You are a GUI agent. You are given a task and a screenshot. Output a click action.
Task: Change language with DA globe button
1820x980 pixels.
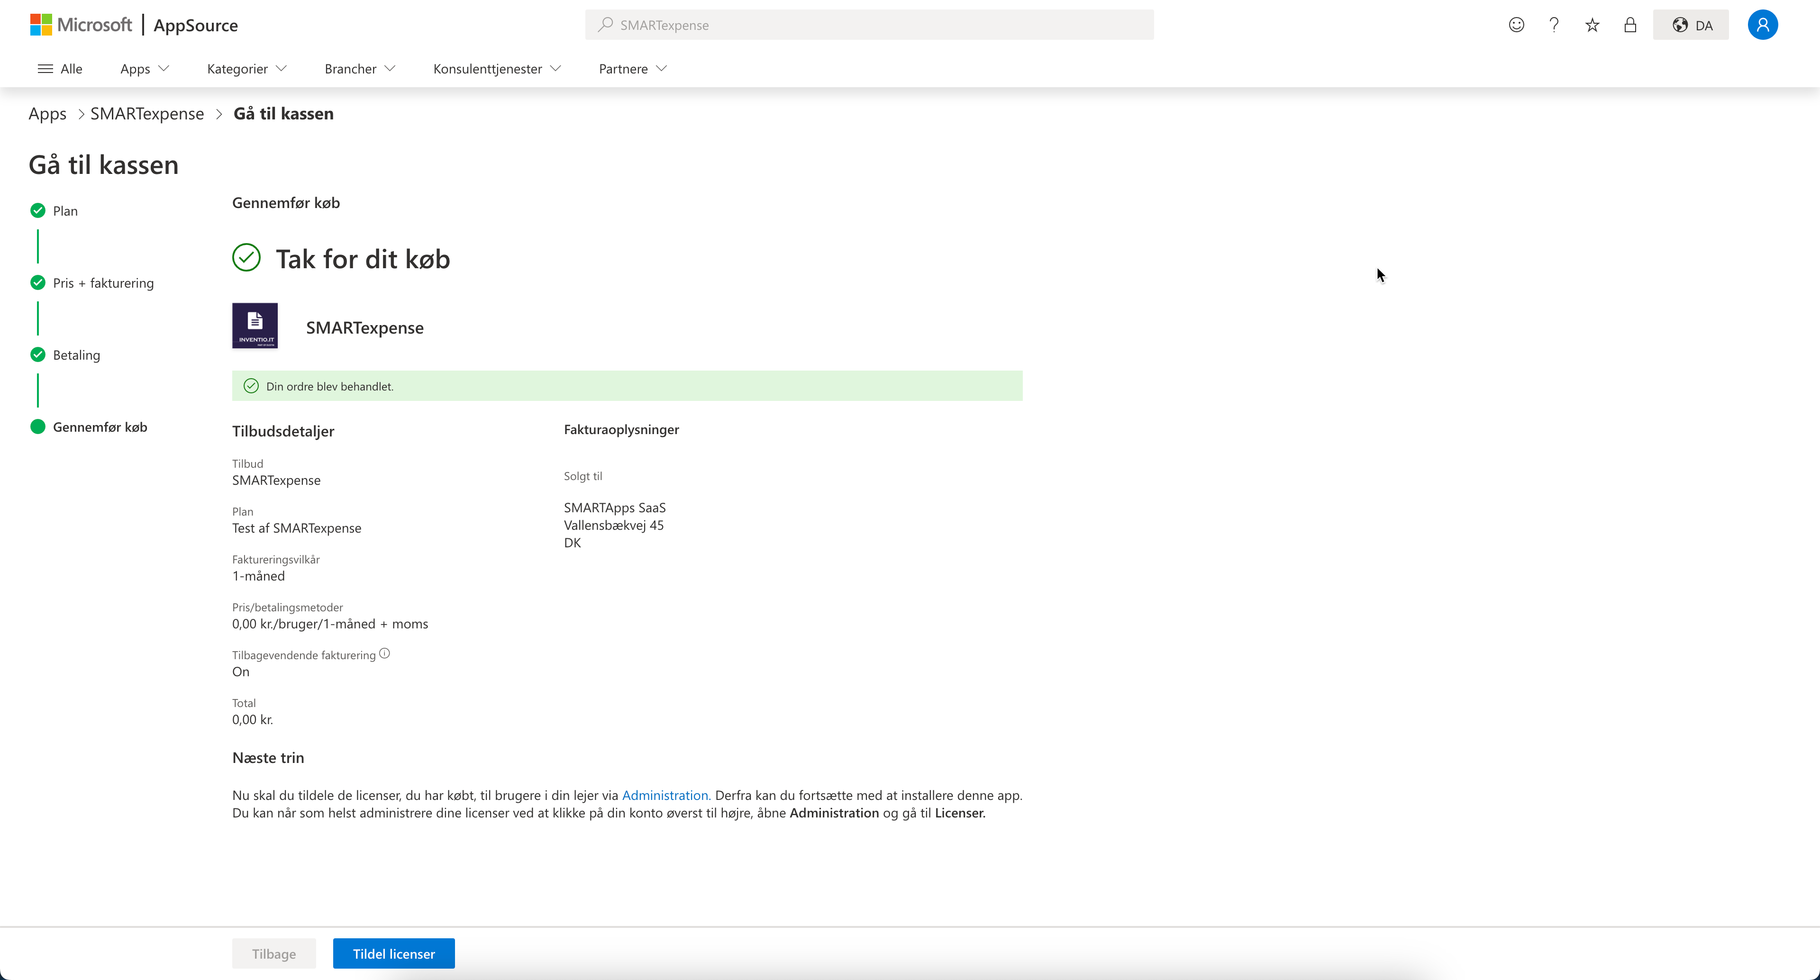[x=1691, y=25]
